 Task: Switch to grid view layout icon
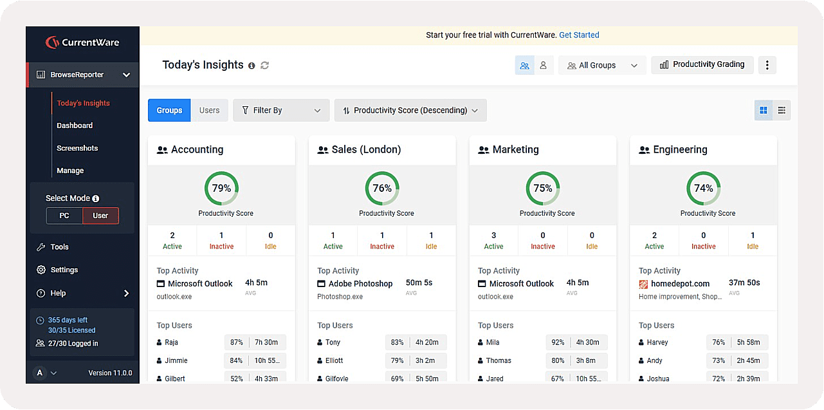click(x=763, y=111)
